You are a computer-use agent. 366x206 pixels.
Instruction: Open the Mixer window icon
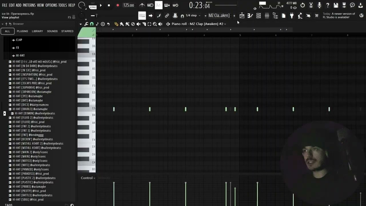[x=267, y=16]
